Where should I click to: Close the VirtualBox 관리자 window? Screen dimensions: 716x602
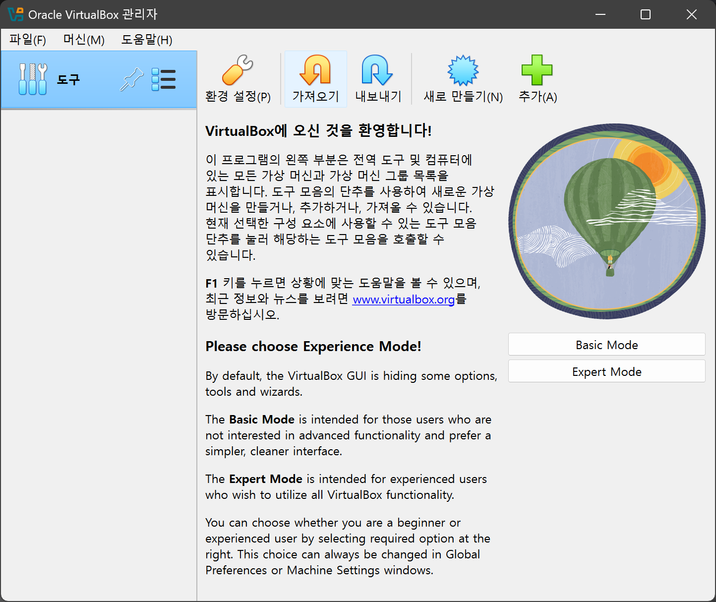[x=692, y=14]
